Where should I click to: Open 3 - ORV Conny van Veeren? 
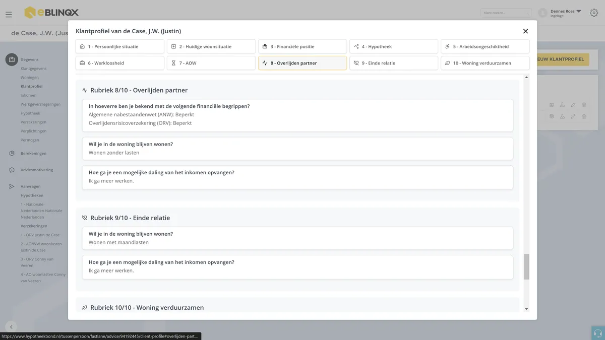pyautogui.click(x=37, y=262)
